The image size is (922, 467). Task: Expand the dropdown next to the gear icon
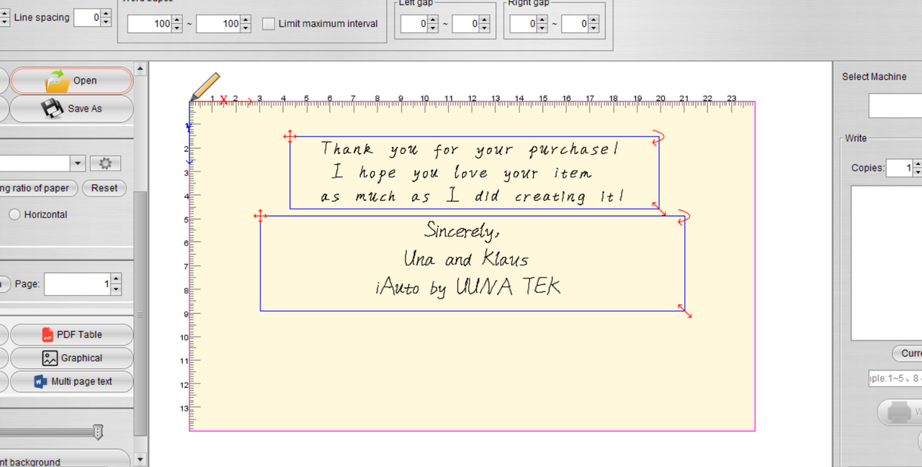click(x=79, y=163)
